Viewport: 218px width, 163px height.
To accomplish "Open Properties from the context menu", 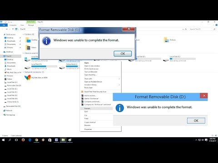I will (x=88, y=129).
